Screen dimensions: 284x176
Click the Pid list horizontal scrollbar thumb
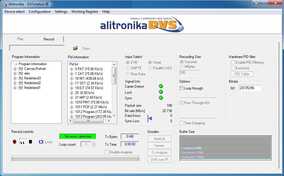(88, 121)
